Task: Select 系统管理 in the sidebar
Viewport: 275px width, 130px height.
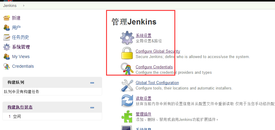Action: pos(21,47)
